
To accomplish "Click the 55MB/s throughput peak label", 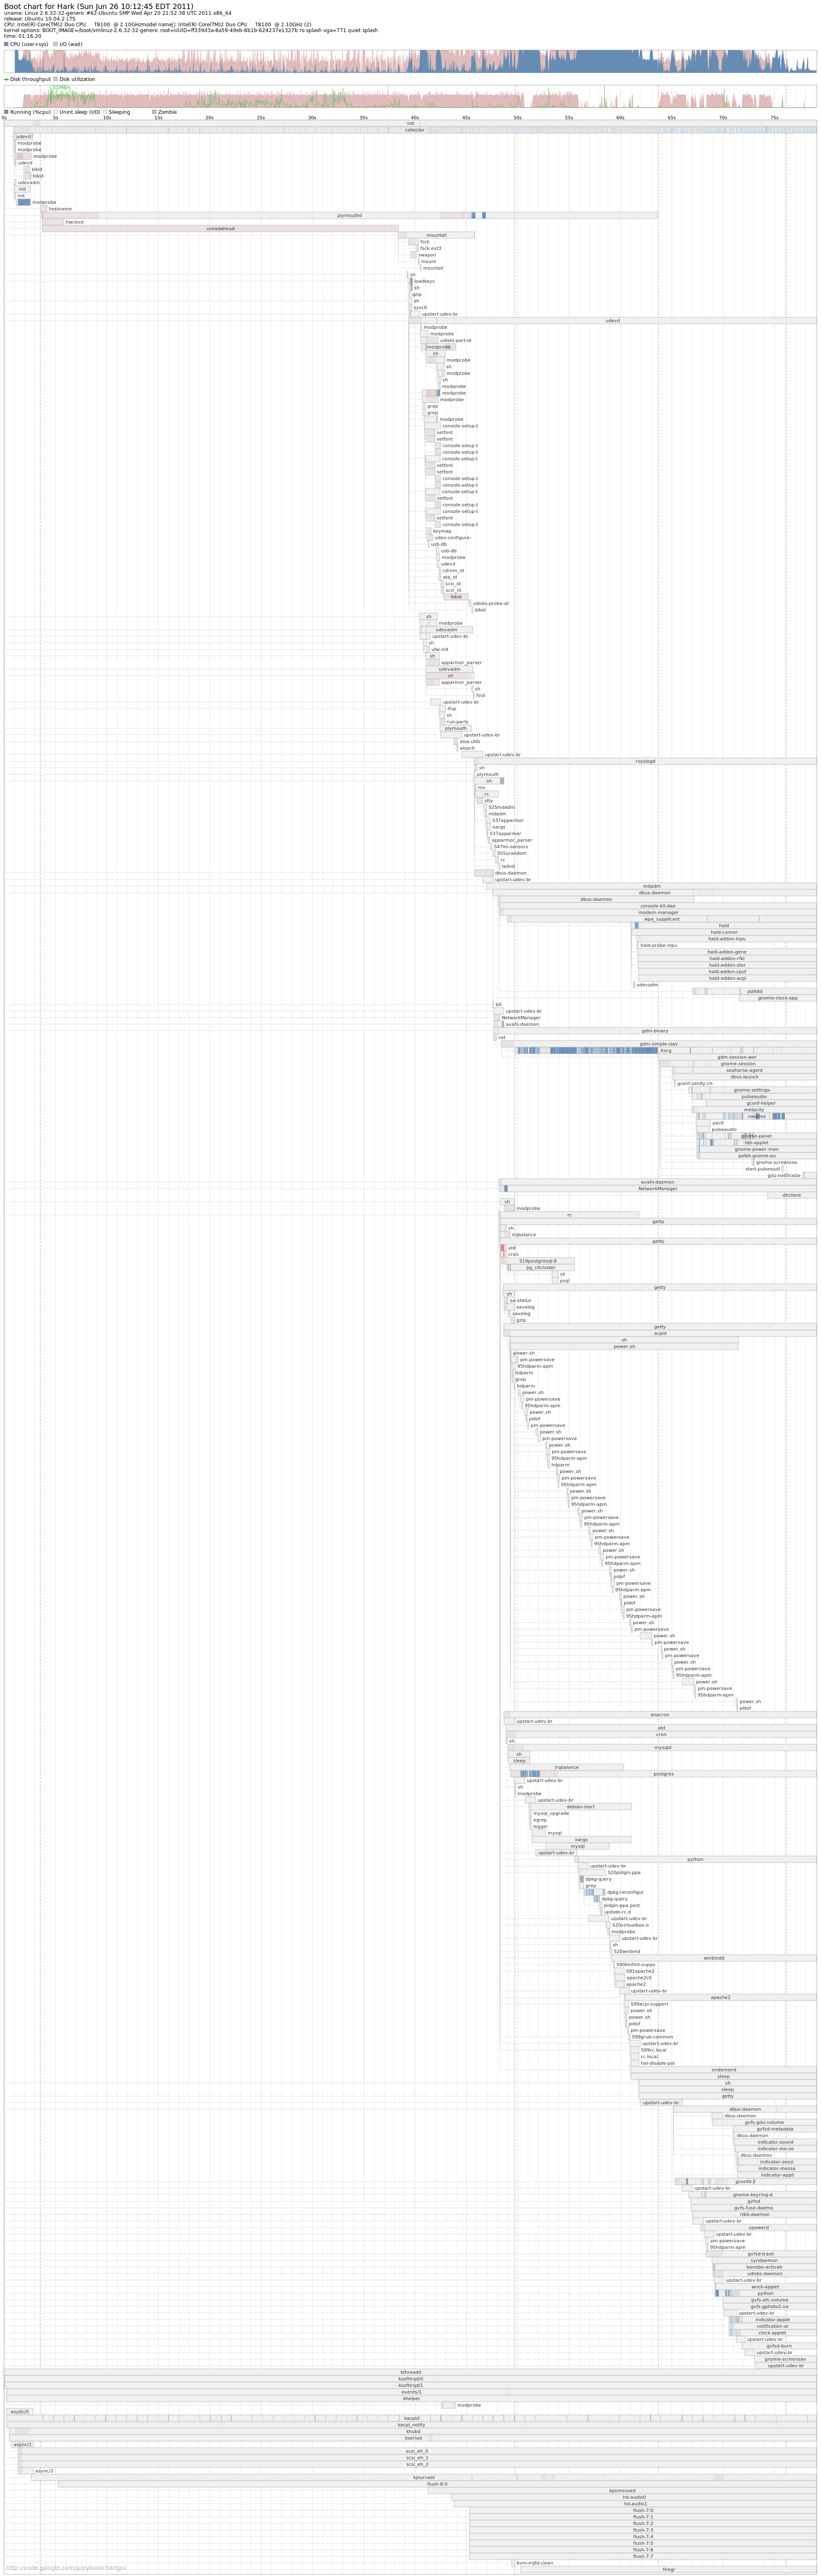I will pyautogui.click(x=62, y=88).
